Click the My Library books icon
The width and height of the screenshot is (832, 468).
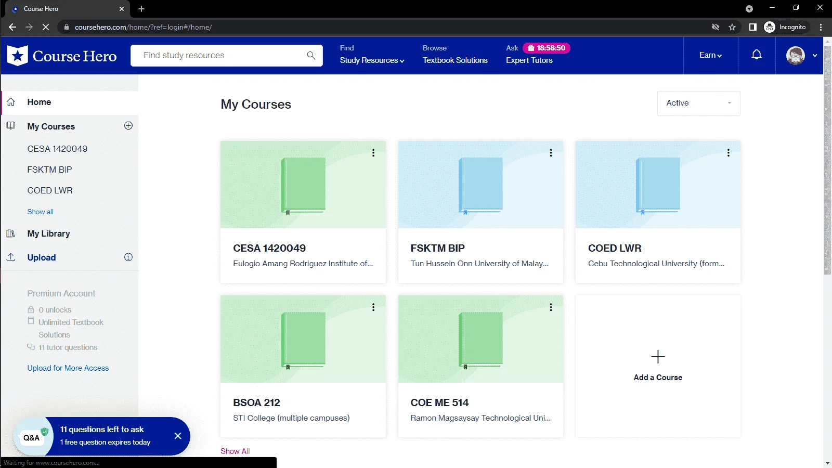click(11, 233)
